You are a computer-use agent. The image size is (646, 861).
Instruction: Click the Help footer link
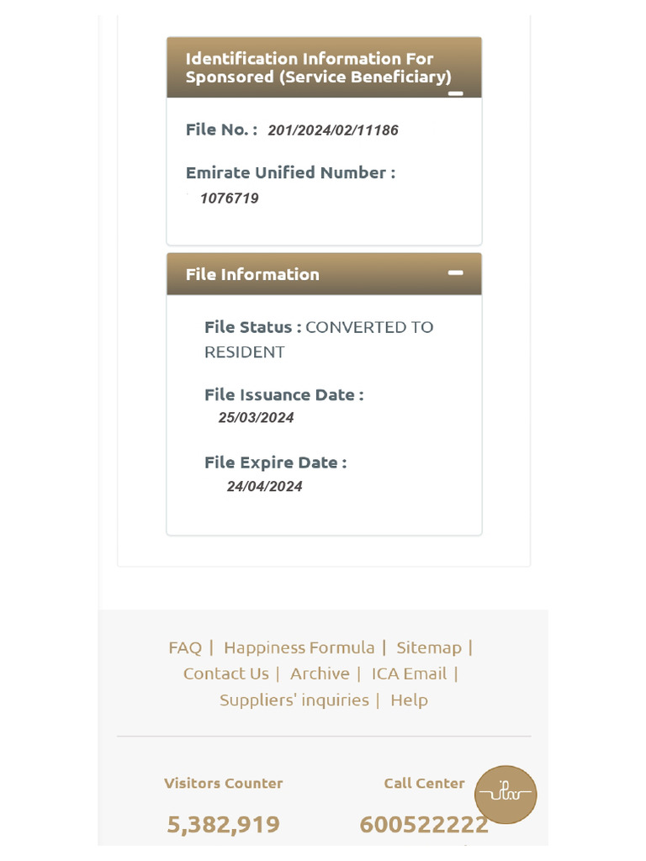point(409,700)
